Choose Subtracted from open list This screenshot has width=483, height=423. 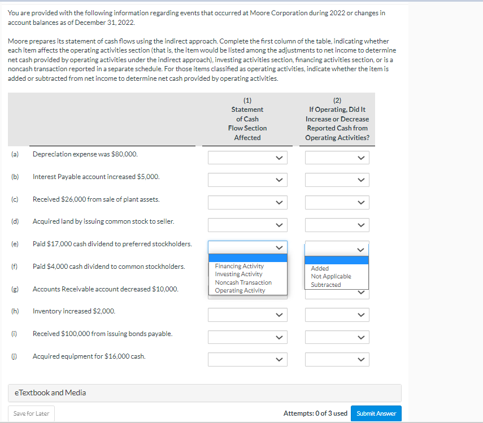click(336, 285)
